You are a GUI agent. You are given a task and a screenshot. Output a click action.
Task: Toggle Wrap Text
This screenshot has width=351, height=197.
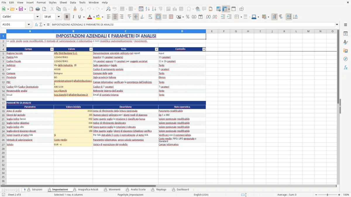150,17
